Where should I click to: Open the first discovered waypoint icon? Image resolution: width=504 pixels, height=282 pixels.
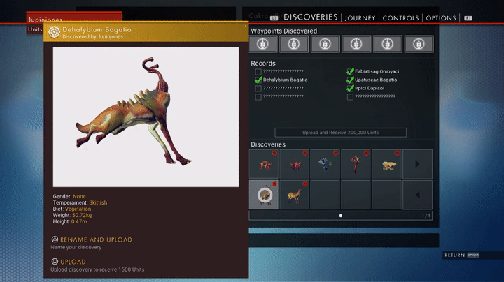(x=263, y=44)
